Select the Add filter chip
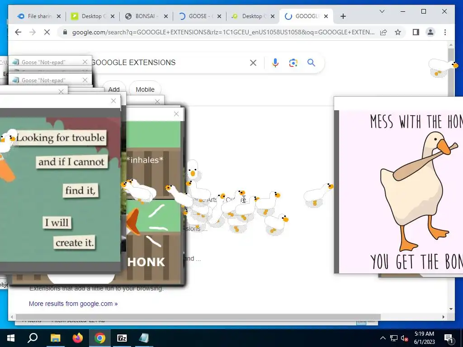 114,89
